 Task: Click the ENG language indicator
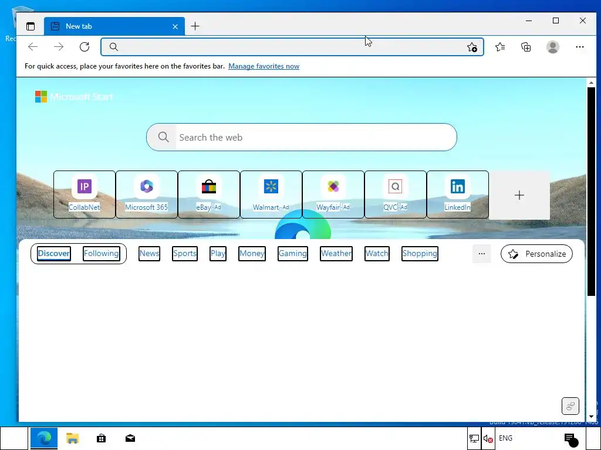click(x=505, y=438)
